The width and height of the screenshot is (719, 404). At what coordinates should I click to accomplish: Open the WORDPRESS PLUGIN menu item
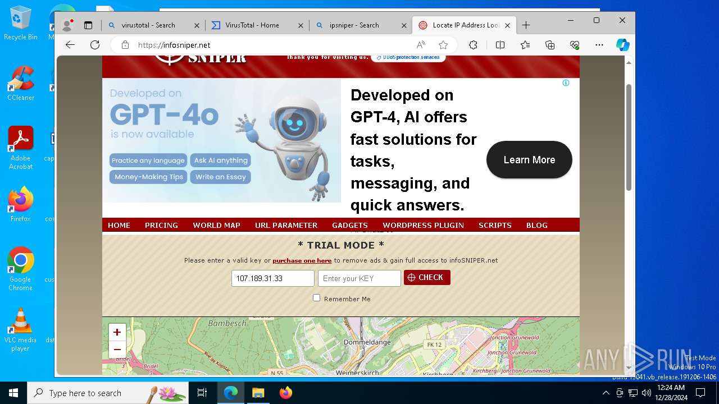point(424,225)
